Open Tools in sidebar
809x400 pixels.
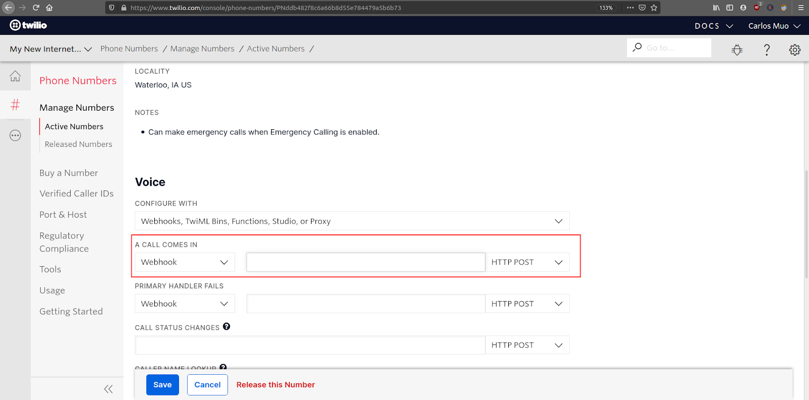tap(50, 269)
